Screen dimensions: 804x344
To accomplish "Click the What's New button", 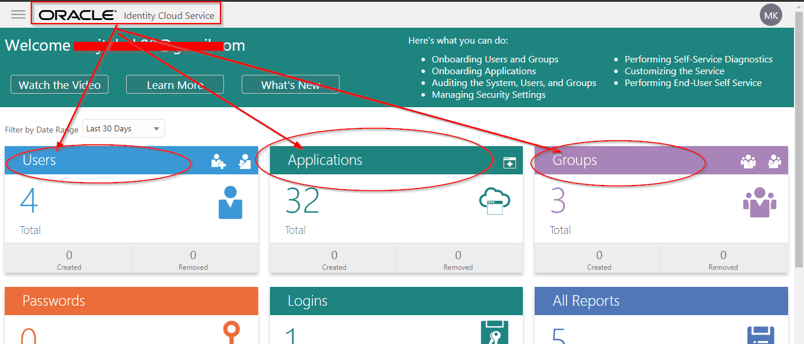I will (291, 85).
